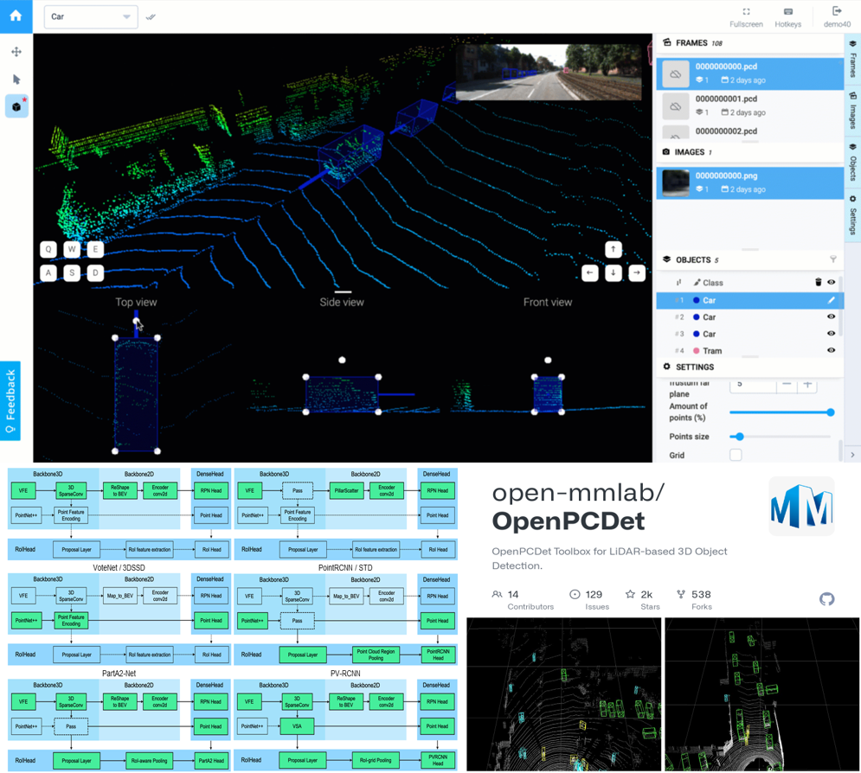
Task: Open the Hotkeys panel
Action: pos(788,17)
